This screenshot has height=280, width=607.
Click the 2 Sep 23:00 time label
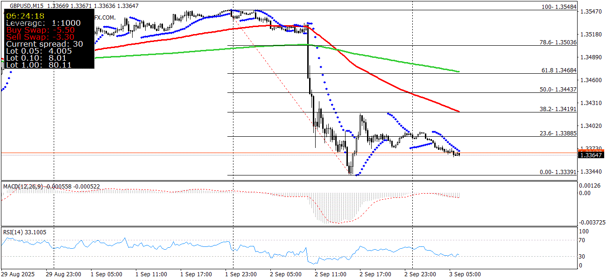tap(420, 274)
